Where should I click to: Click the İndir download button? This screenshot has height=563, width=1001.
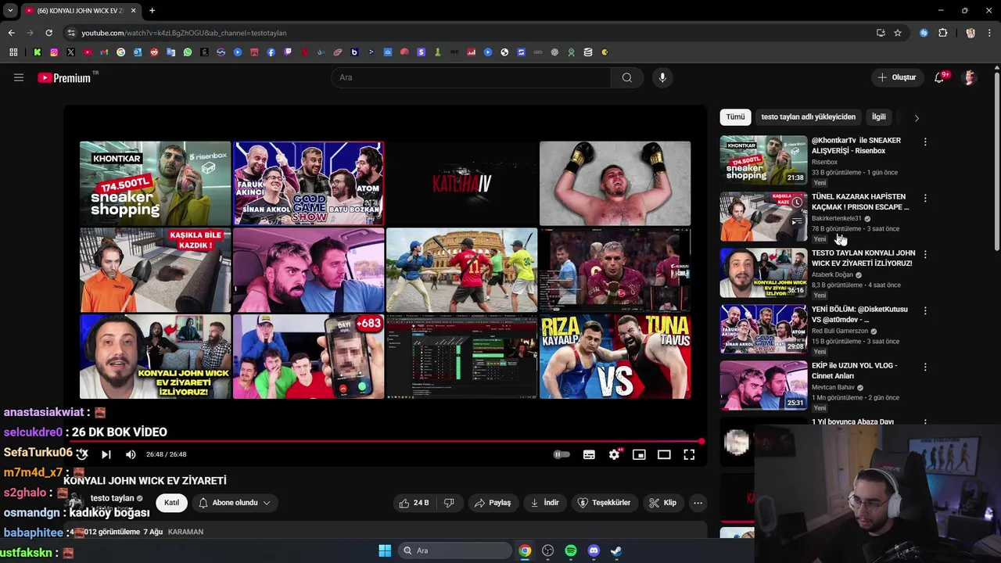click(544, 503)
